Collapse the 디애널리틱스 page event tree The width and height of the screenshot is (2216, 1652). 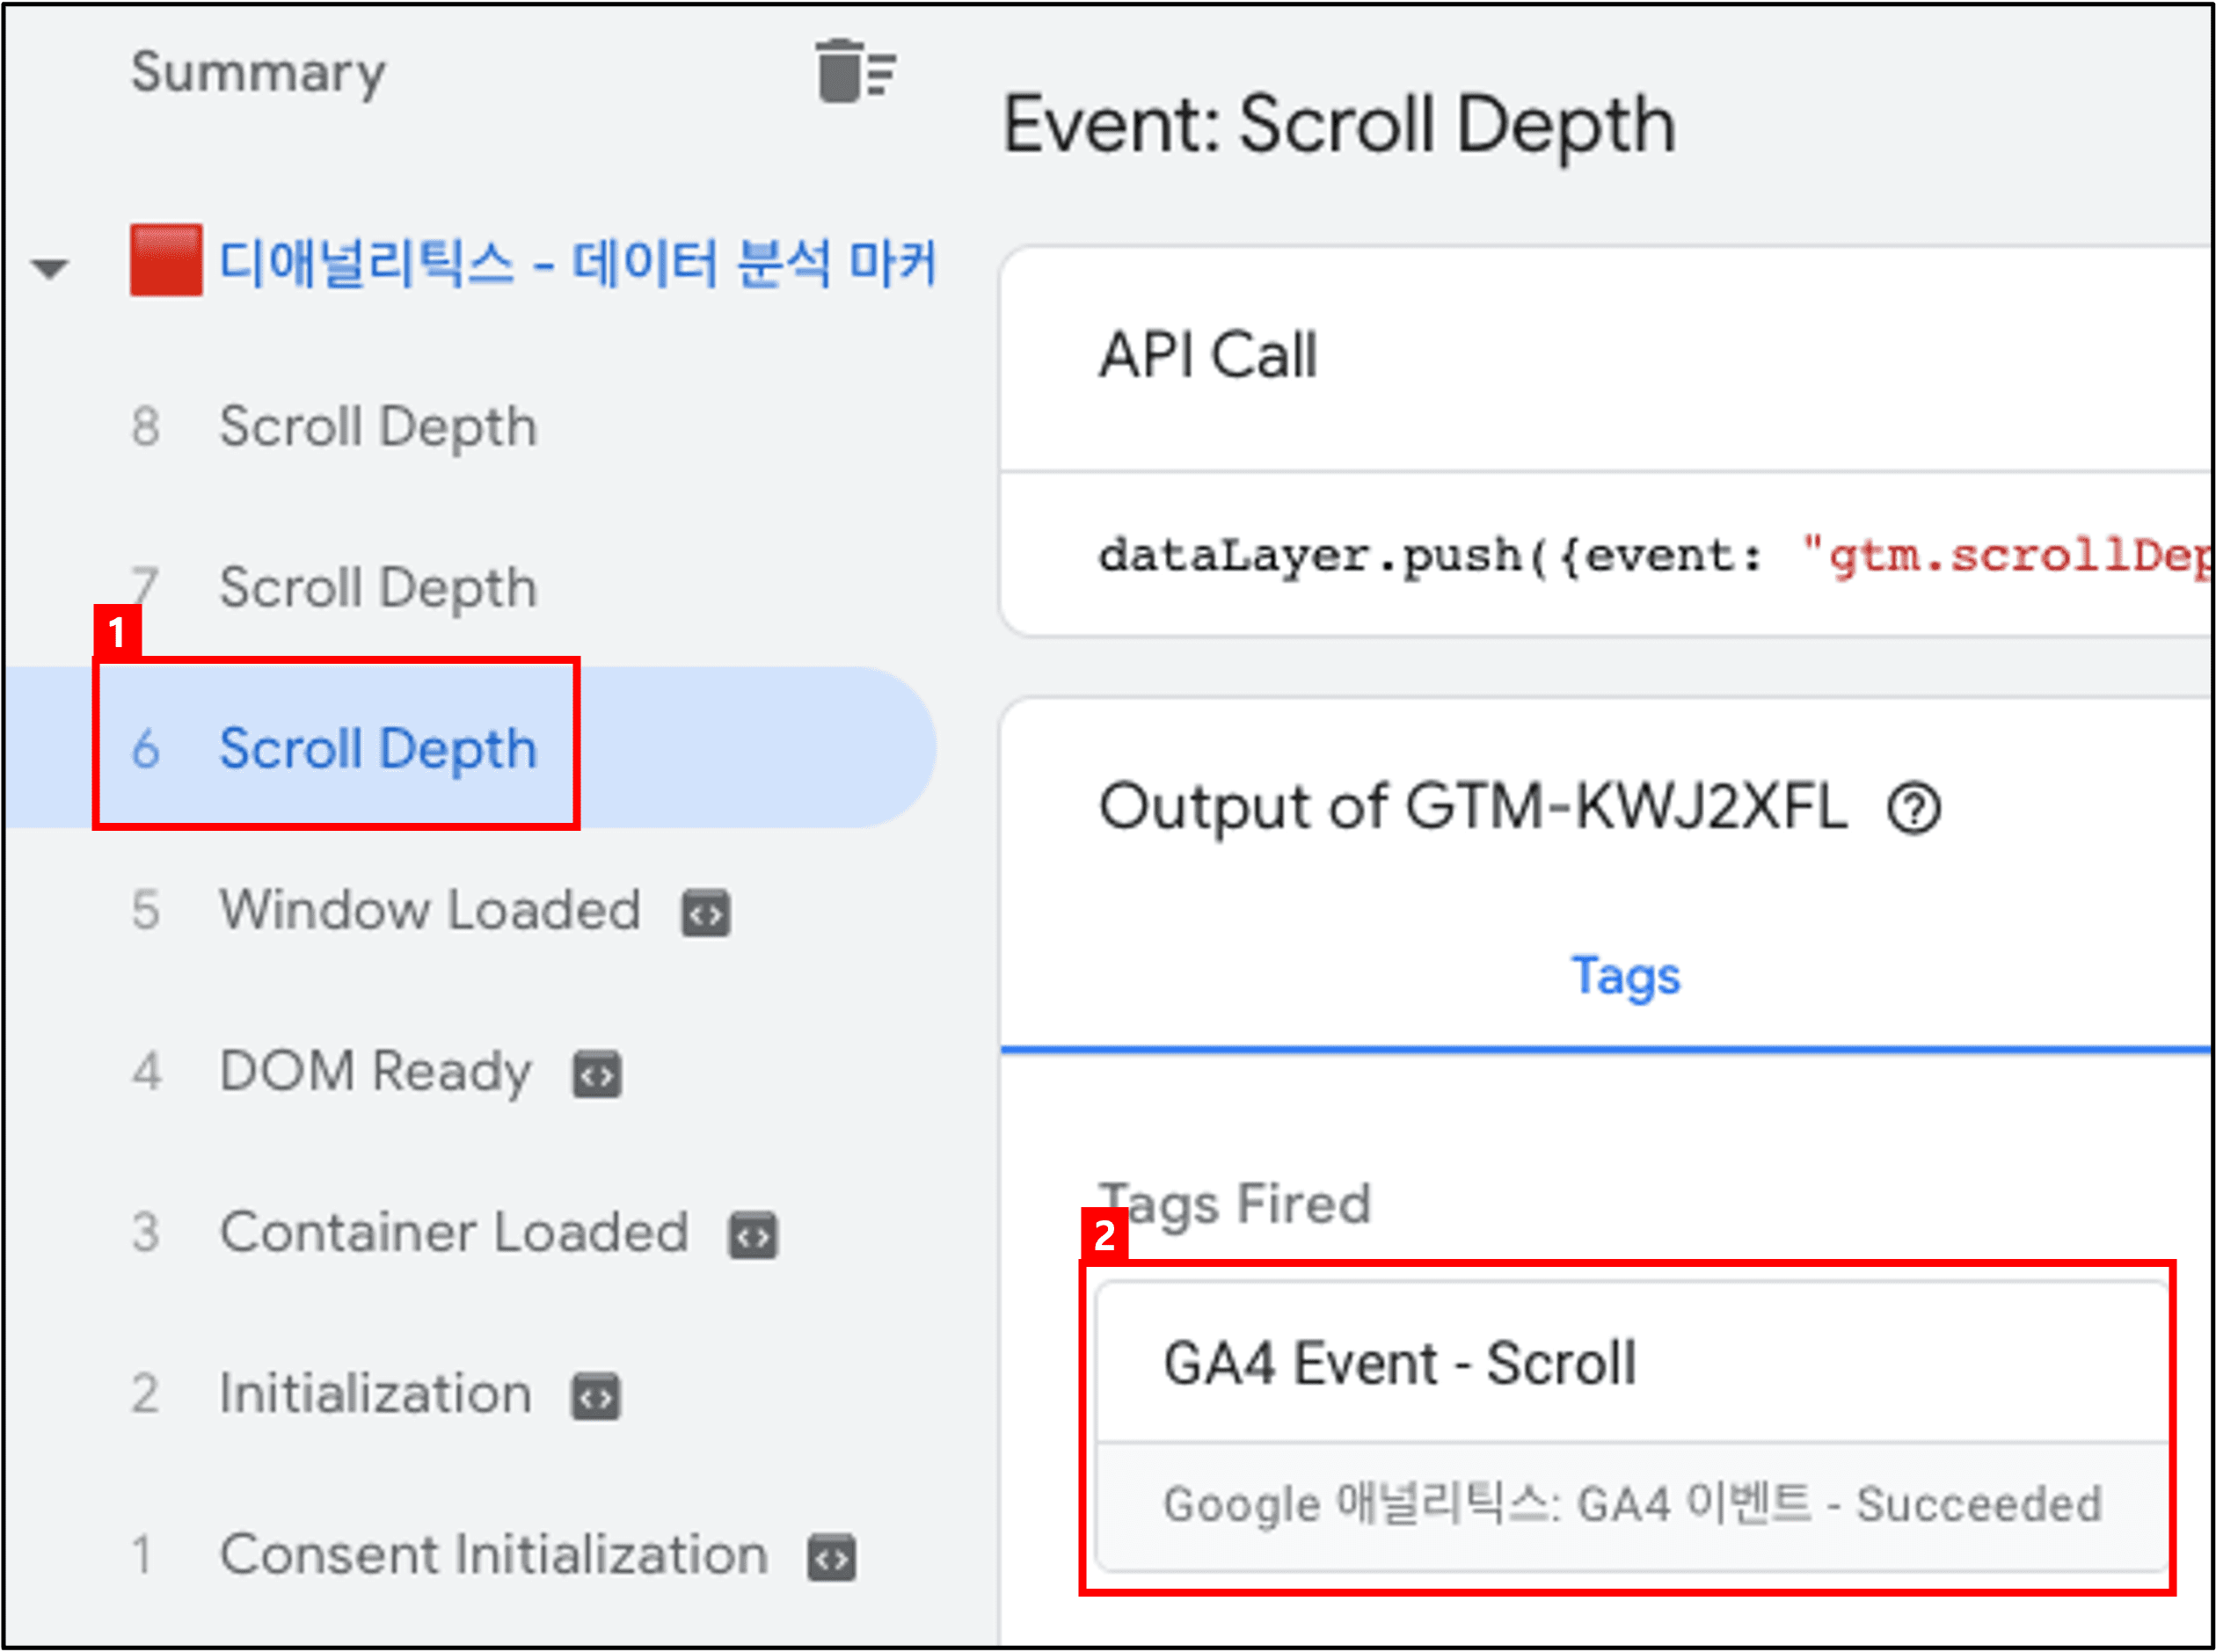tap(49, 267)
